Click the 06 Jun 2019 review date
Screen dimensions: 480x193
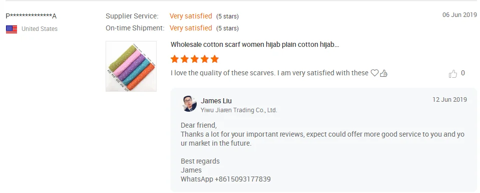click(459, 14)
